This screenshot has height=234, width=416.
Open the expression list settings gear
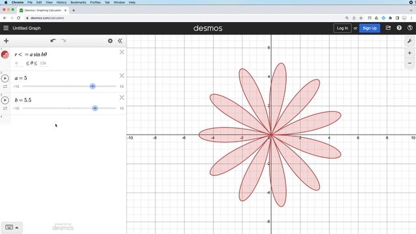[x=110, y=41]
